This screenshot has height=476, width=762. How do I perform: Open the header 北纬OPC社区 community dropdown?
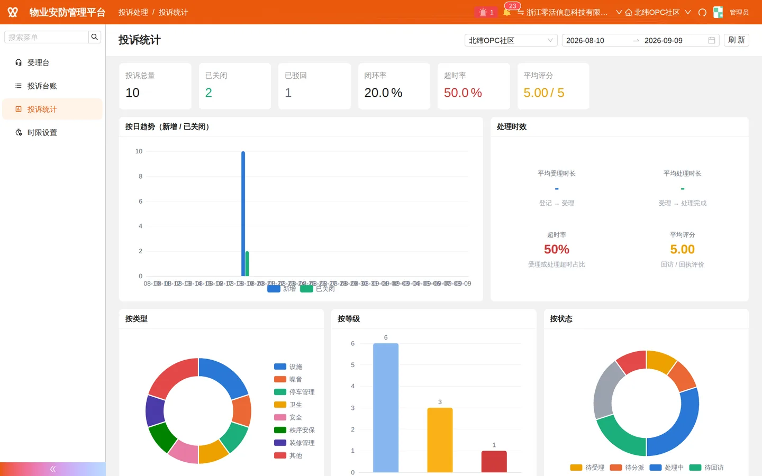pyautogui.click(x=658, y=12)
